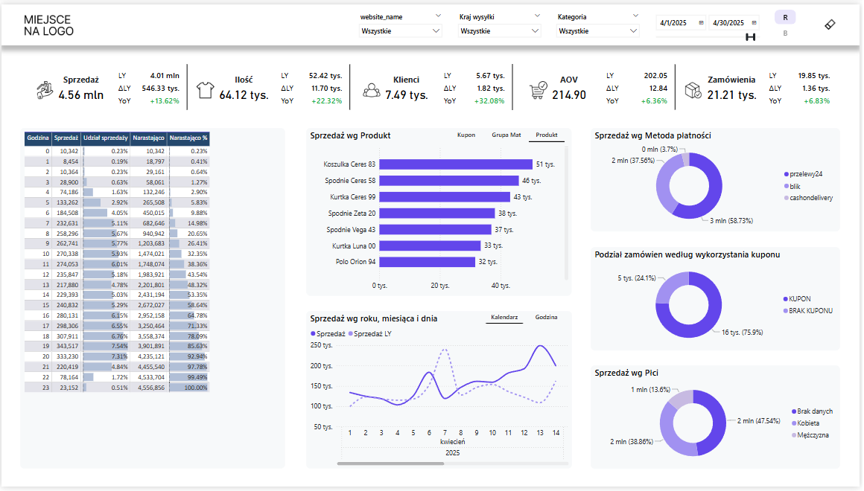Open the end date calendar picker icon
Viewport: 864px width, 491px height.
[x=755, y=23]
